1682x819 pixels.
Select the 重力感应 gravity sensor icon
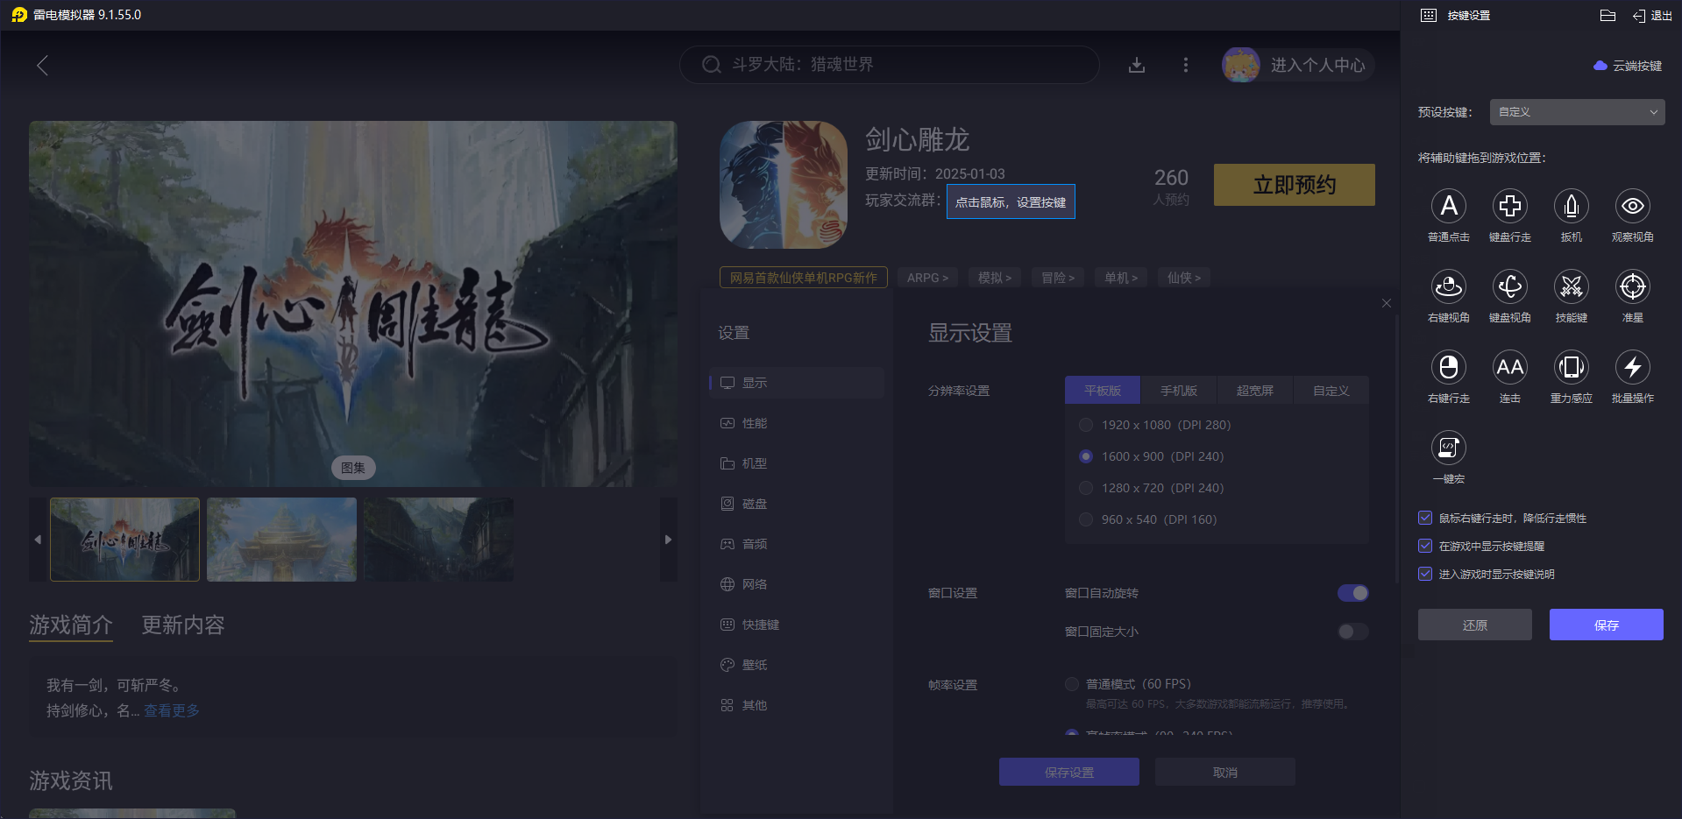pos(1572,367)
